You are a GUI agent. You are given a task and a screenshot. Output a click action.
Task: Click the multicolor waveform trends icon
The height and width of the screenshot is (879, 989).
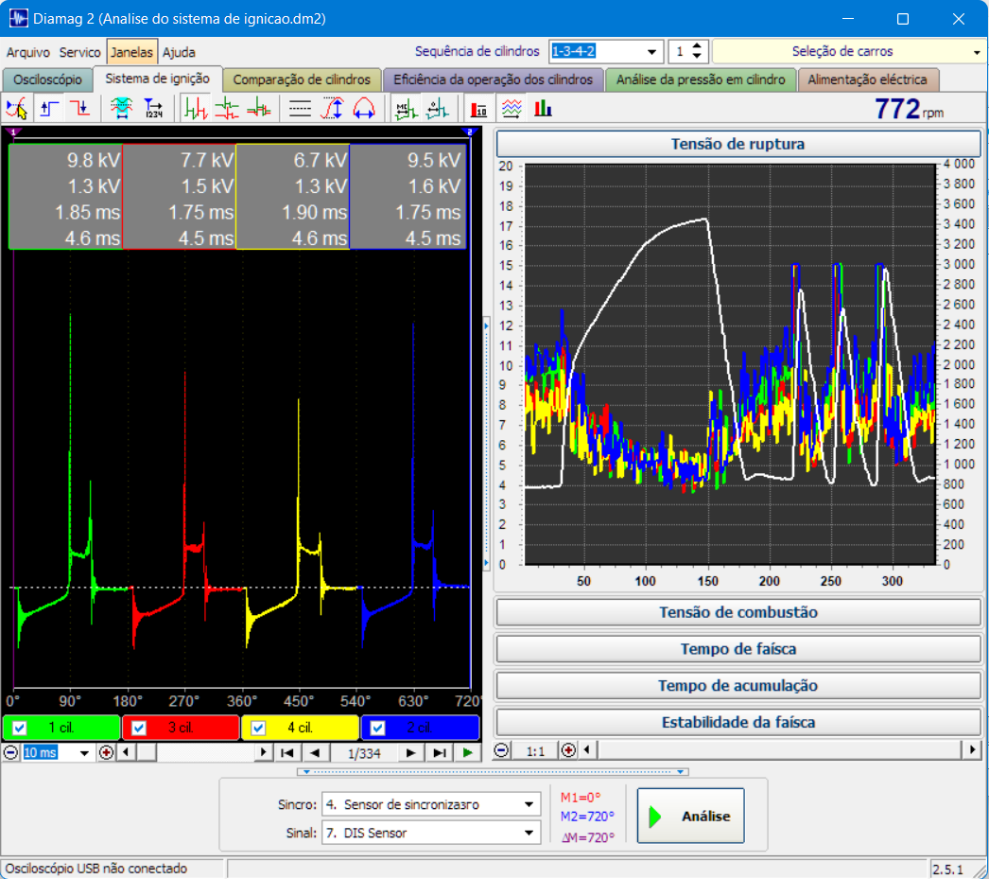click(x=512, y=109)
